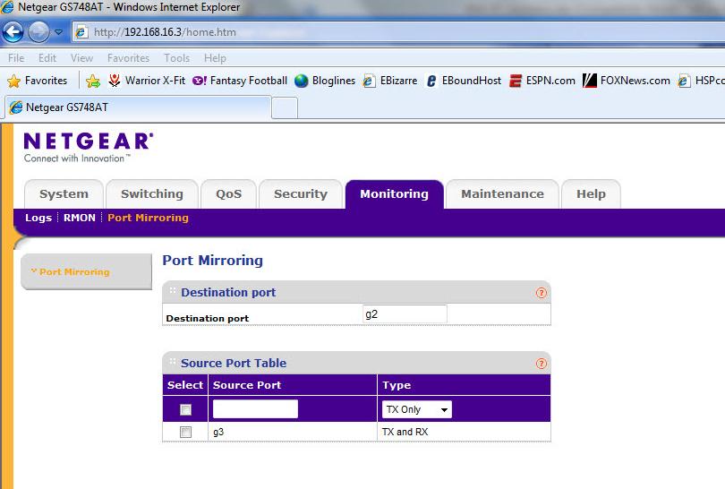Click the Favorites star button

38,81
